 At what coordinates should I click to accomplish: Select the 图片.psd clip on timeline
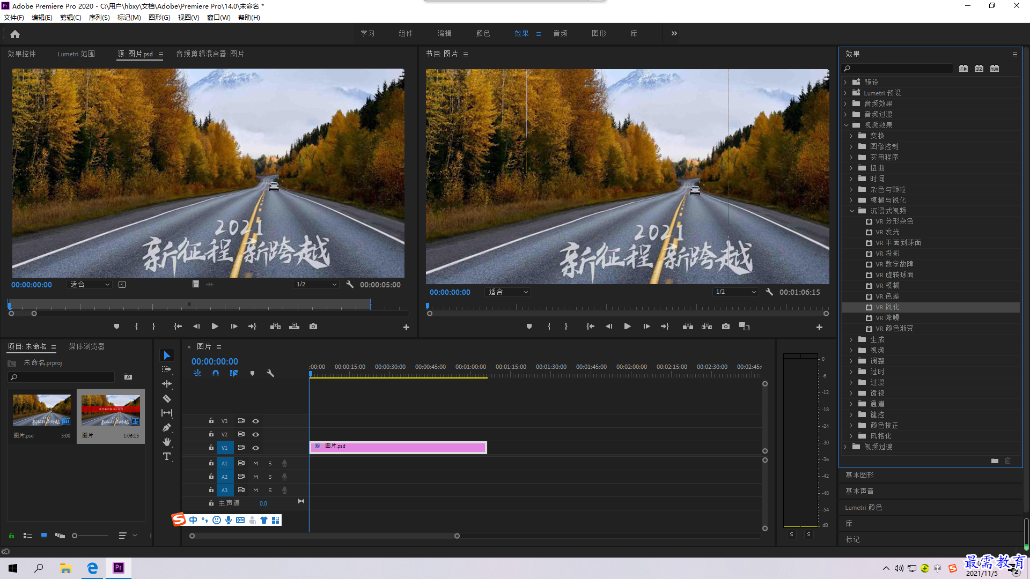pos(398,447)
